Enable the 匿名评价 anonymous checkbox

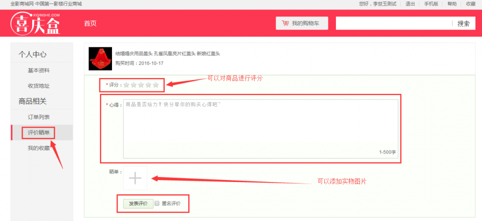(157, 203)
